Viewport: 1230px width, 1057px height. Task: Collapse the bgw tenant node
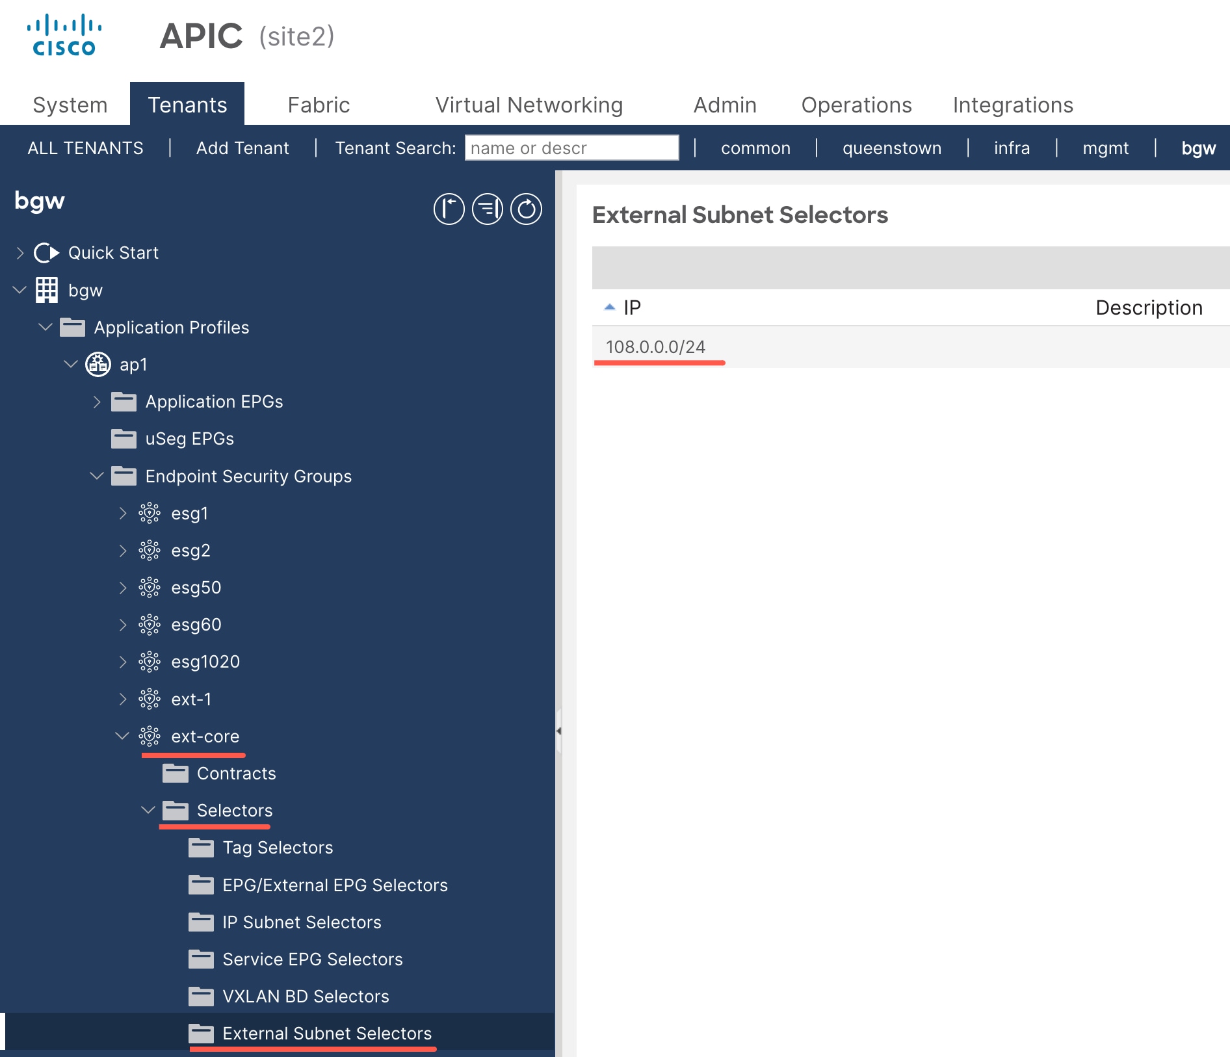pos(20,290)
